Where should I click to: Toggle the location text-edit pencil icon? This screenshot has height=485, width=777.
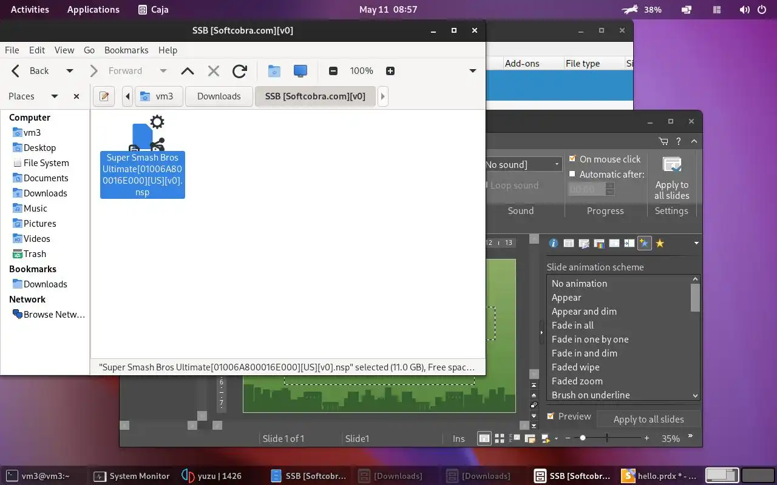(104, 96)
